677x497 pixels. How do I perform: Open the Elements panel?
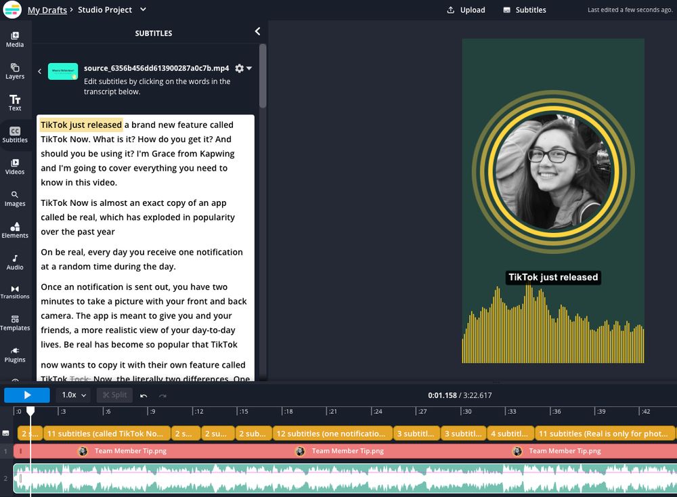14,230
